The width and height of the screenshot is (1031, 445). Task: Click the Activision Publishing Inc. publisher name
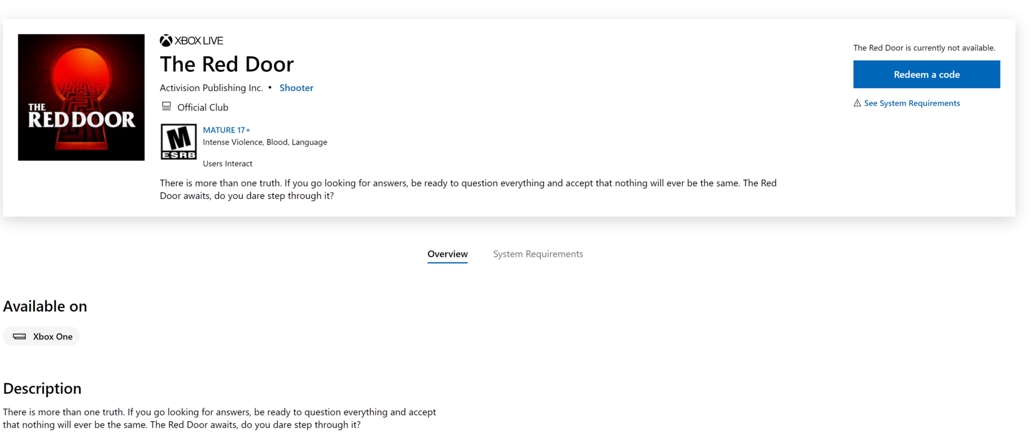point(211,88)
